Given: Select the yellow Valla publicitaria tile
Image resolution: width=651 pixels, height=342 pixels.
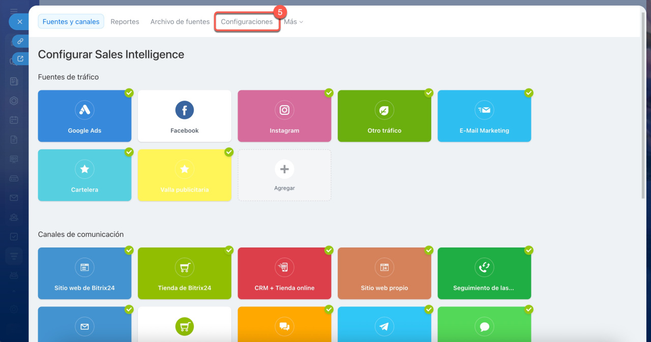Looking at the screenshot, I should [184, 175].
